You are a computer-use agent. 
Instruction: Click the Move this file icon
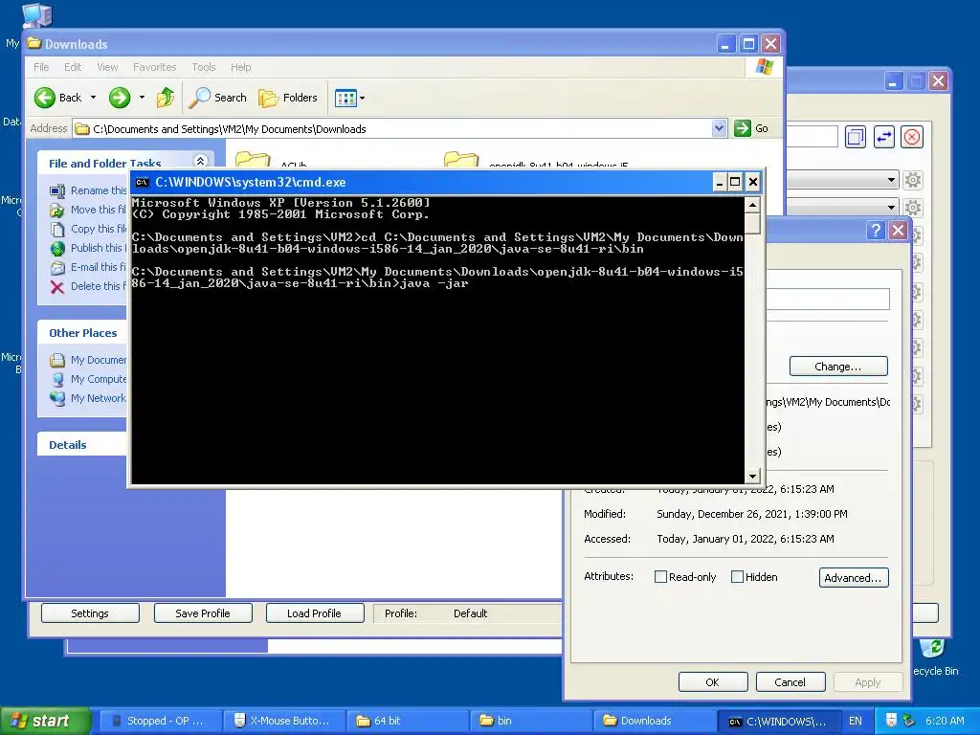click(x=57, y=210)
